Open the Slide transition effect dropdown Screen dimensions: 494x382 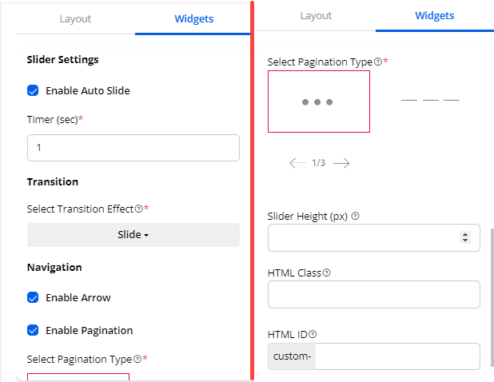click(x=133, y=235)
